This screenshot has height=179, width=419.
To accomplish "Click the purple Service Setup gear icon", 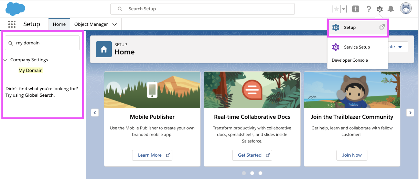I will pos(336,47).
